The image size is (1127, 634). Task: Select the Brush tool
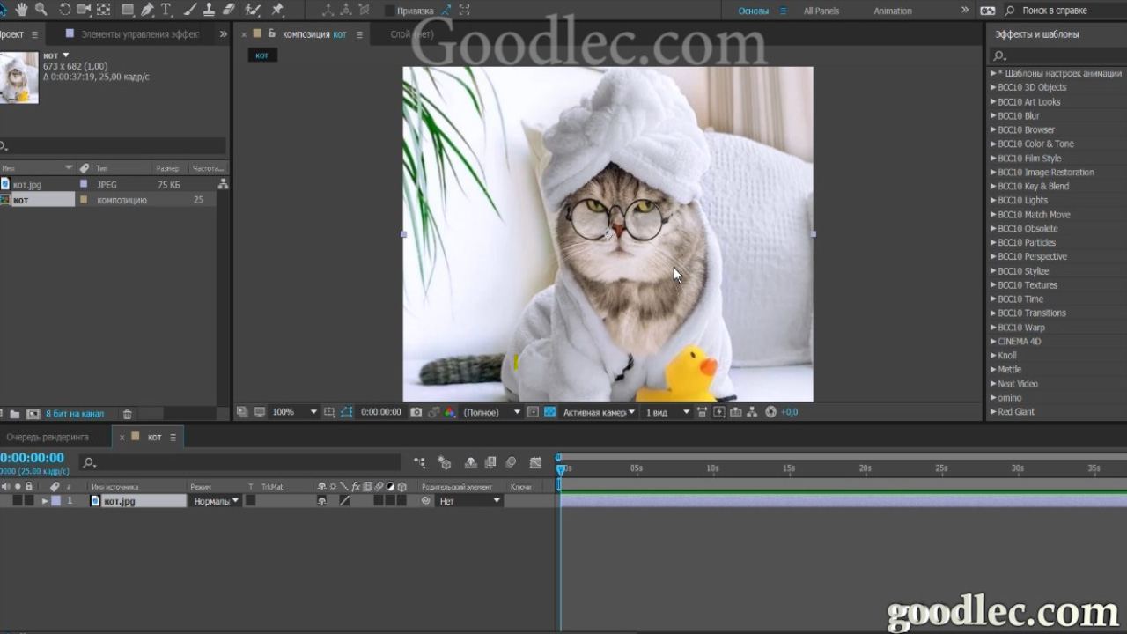pyautogui.click(x=189, y=10)
